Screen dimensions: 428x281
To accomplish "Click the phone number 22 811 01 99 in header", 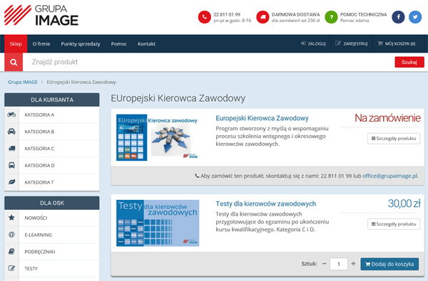I will click(227, 14).
